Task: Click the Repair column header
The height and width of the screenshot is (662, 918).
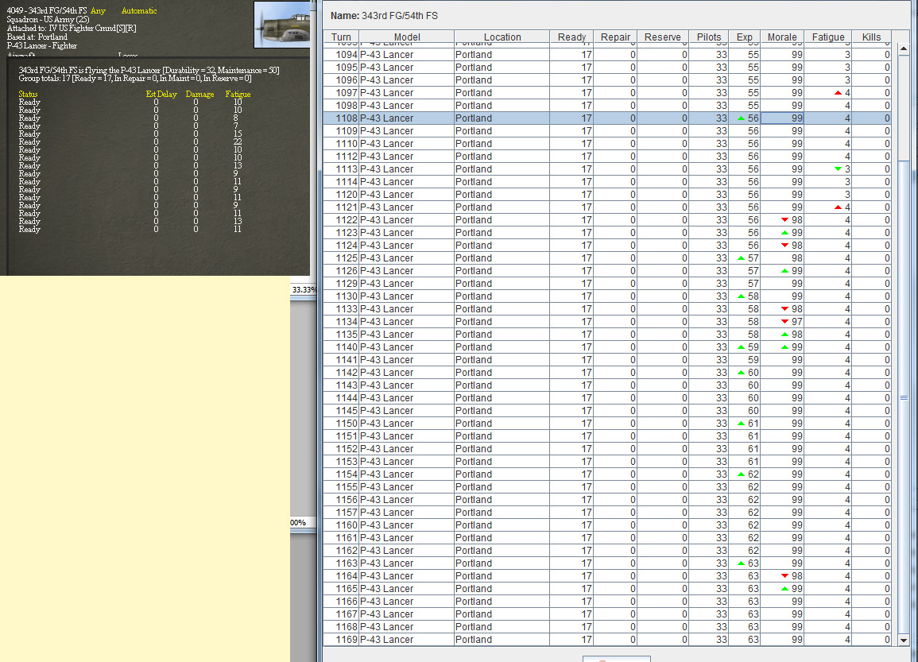Action: tap(615, 37)
